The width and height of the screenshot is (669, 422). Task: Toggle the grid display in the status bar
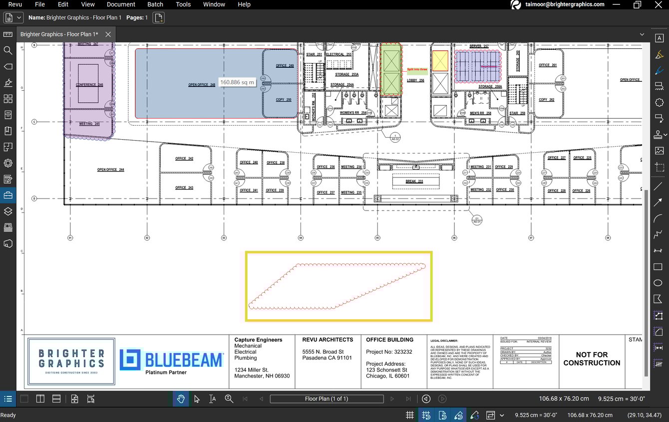pyautogui.click(x=409, y=415)
